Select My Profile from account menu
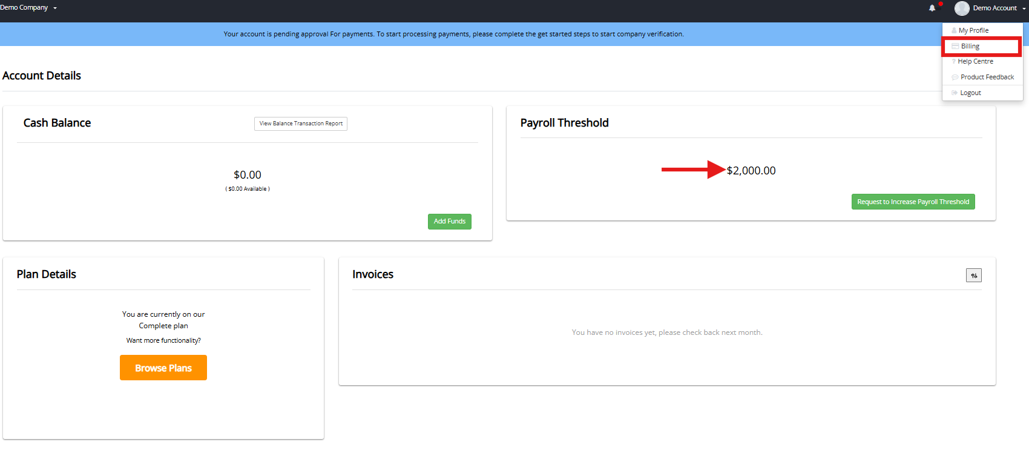The image size is (1029, 456). 973,30
